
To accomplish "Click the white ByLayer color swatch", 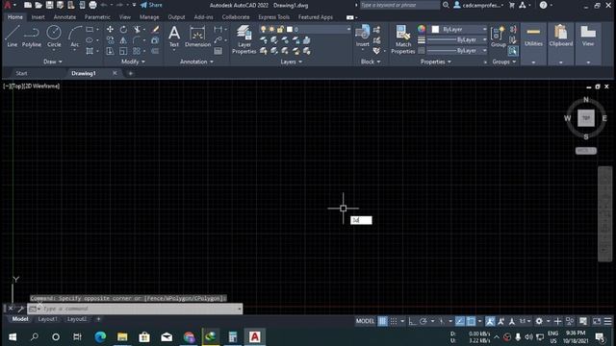I will point(435,30).
